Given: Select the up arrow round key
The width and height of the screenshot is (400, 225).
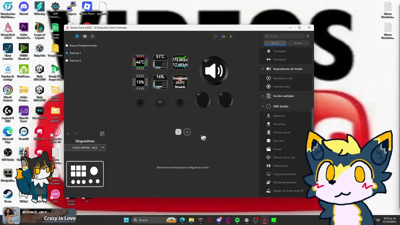Looking at the screenshot, I should tap(140, 102).
